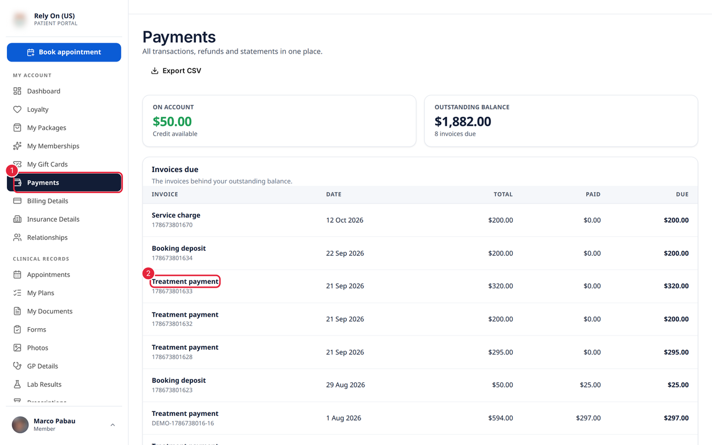
Task: Click the 22 Sep 2026 date cell
Action: tap(345, 253)
